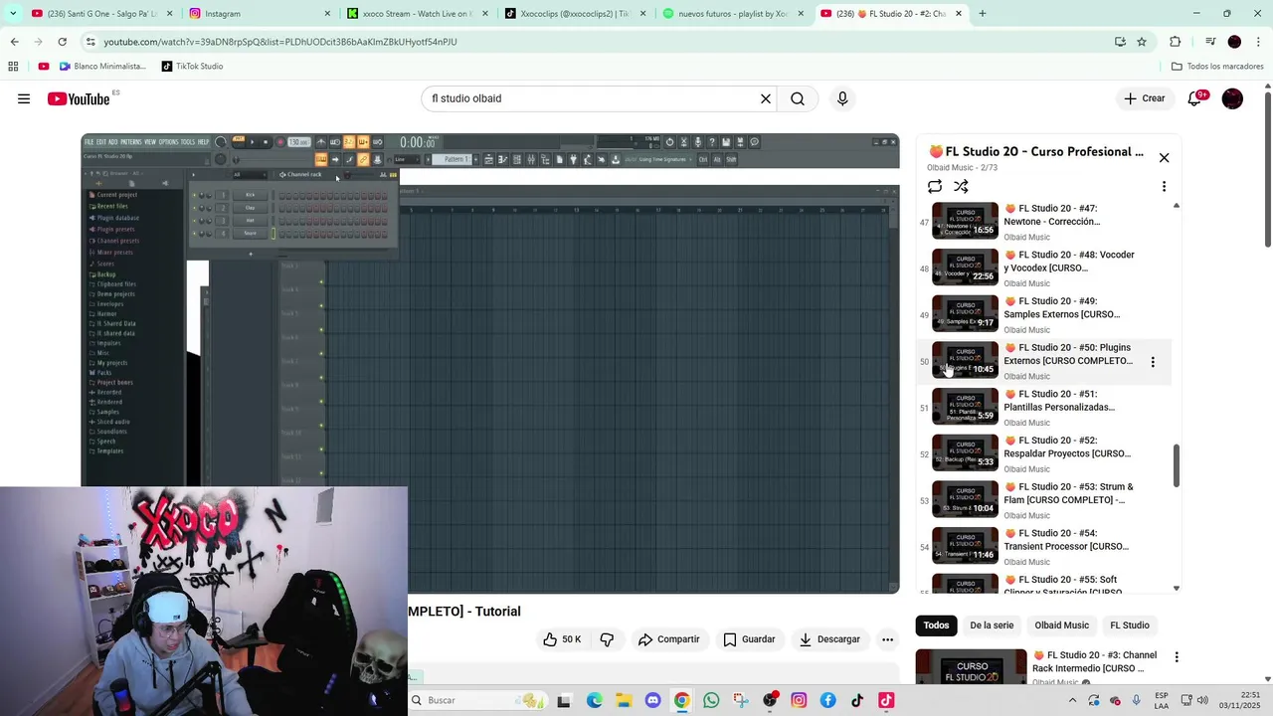Start voice search with the microphone
The width and height of the screenshot is (1273, 716).
tap(842, 98)
